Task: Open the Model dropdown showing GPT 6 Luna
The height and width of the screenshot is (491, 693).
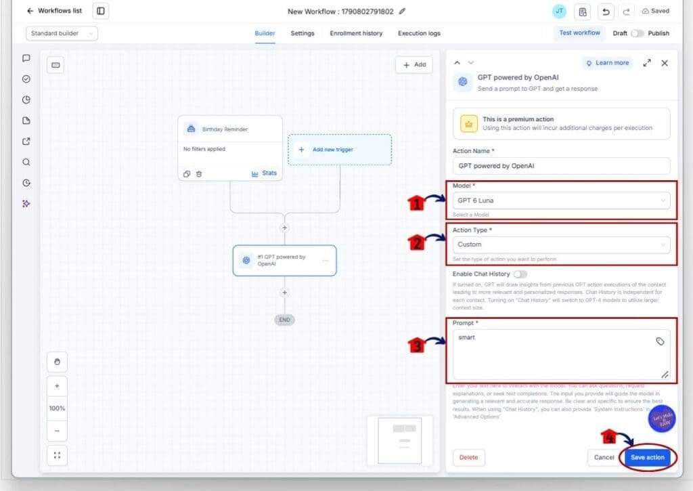Action: coord(561,200)
